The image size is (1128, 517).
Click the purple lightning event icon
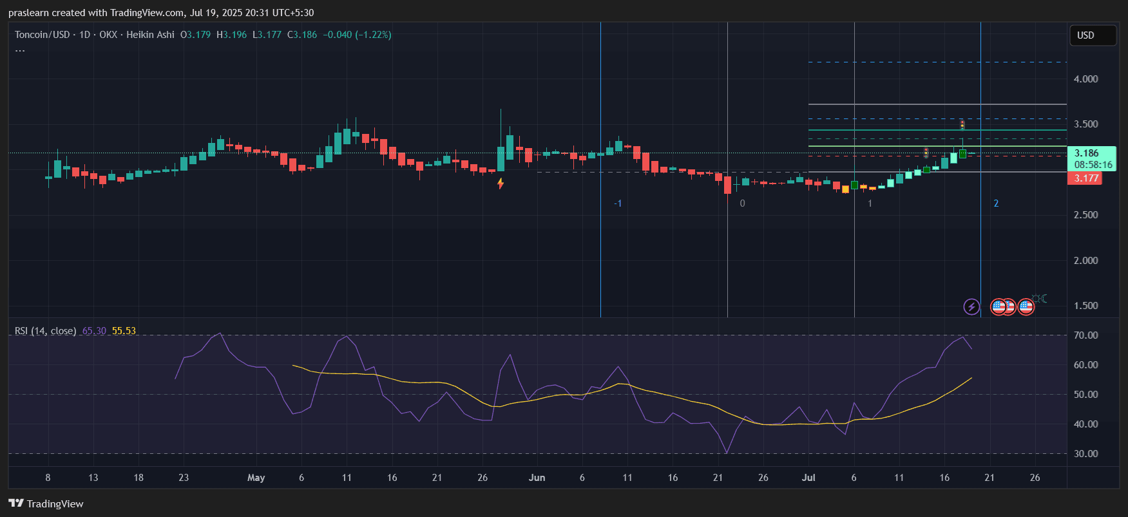tap(971, 306)
